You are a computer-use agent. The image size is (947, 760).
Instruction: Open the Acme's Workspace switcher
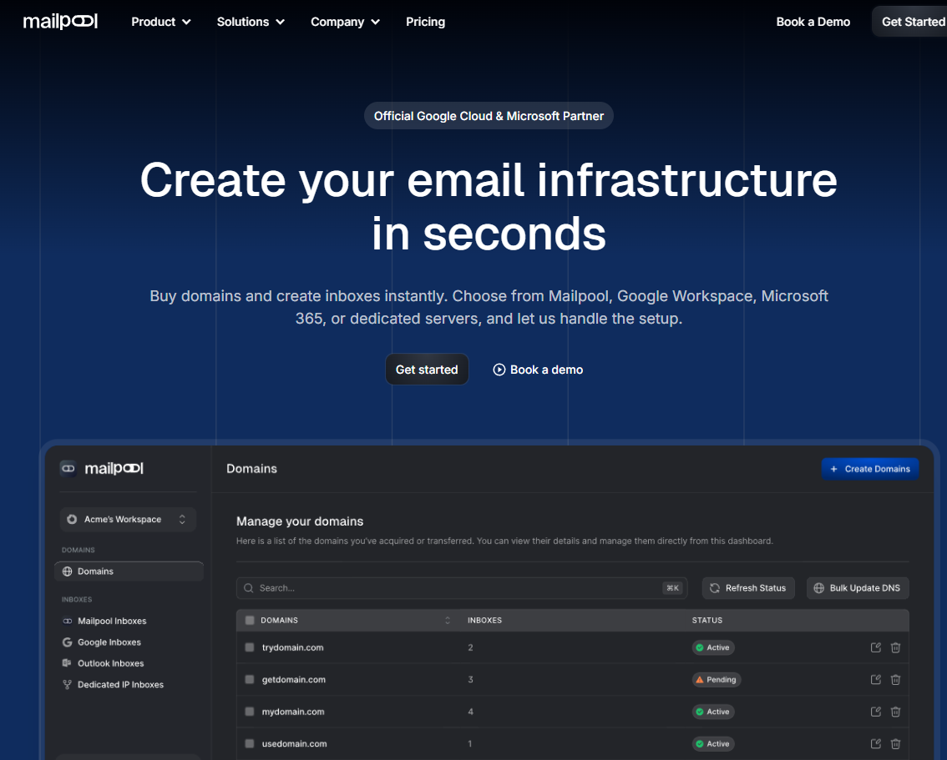pos(127,519)
